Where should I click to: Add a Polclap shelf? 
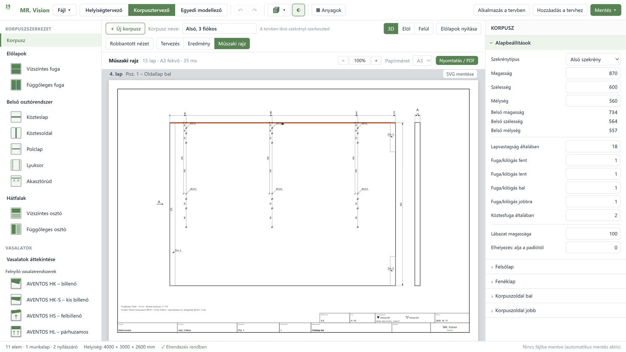51,149
